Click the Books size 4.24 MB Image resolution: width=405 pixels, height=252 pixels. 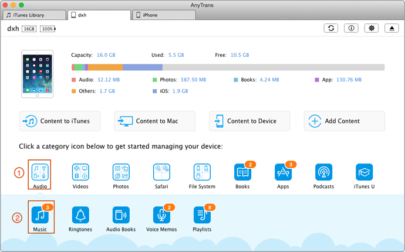269,80
